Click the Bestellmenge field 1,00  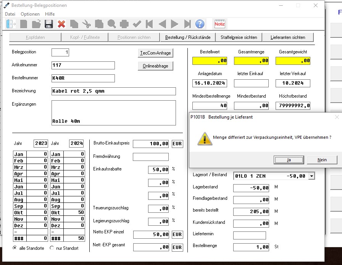pyautogui.click(x=251, y=247)
